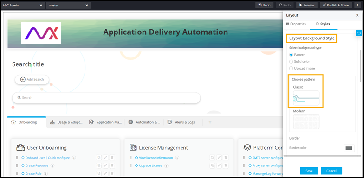364x178 pixels.
Task: Click drag handle of Create Resource row
Action: click(17, 166)
